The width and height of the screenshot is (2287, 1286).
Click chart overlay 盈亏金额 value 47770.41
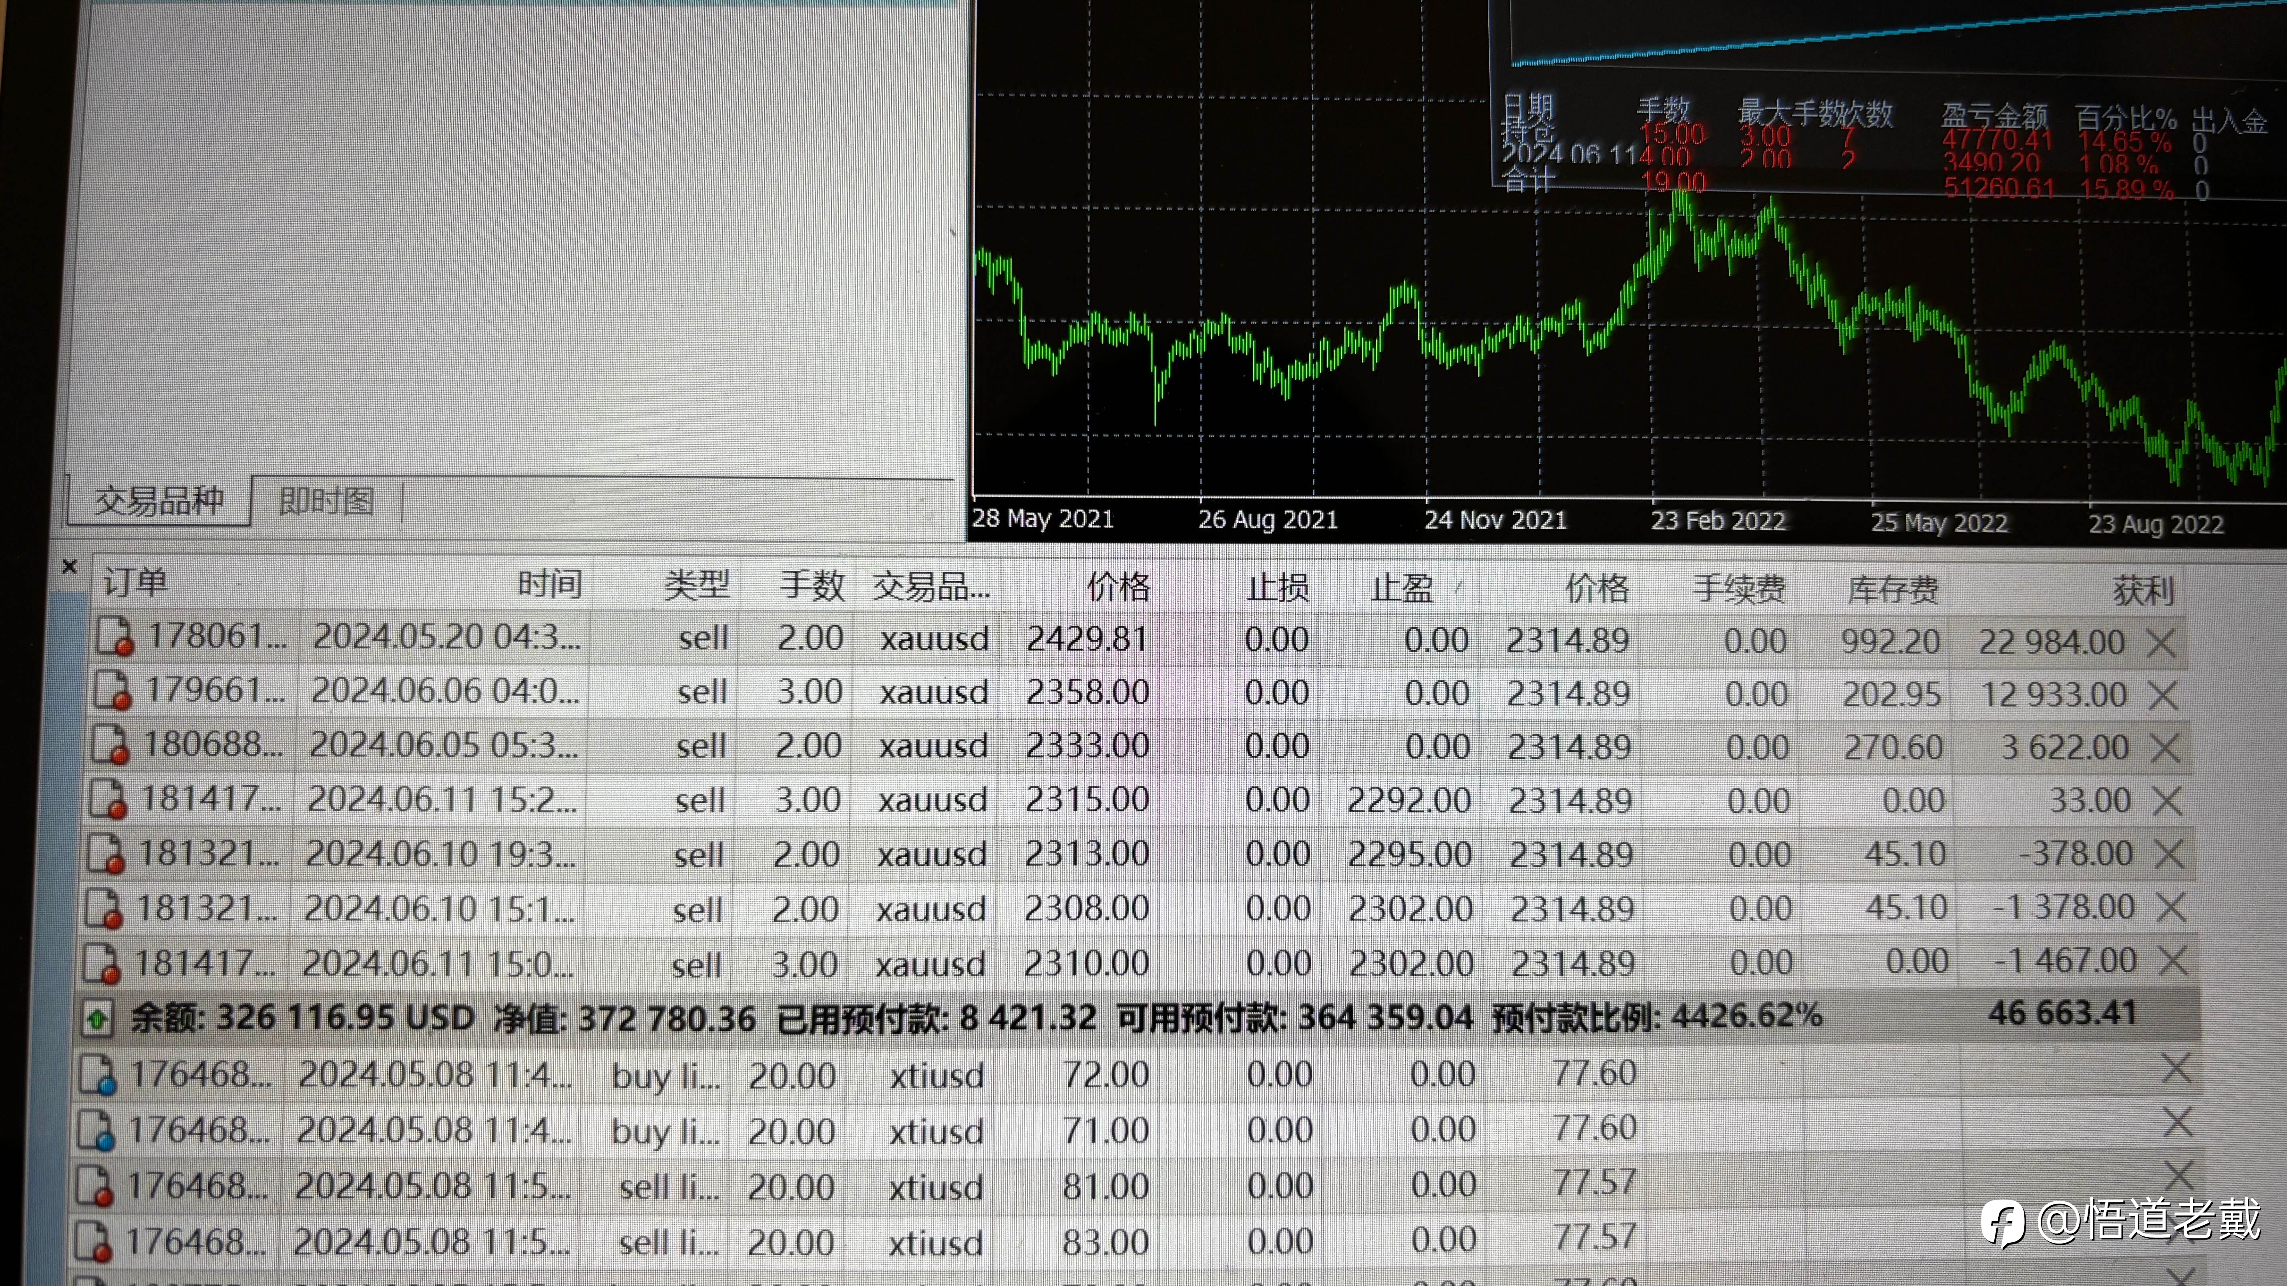[1998, 140]
